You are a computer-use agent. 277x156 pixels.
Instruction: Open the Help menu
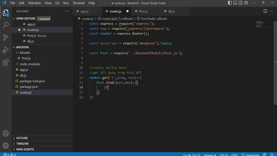(91, 3)
